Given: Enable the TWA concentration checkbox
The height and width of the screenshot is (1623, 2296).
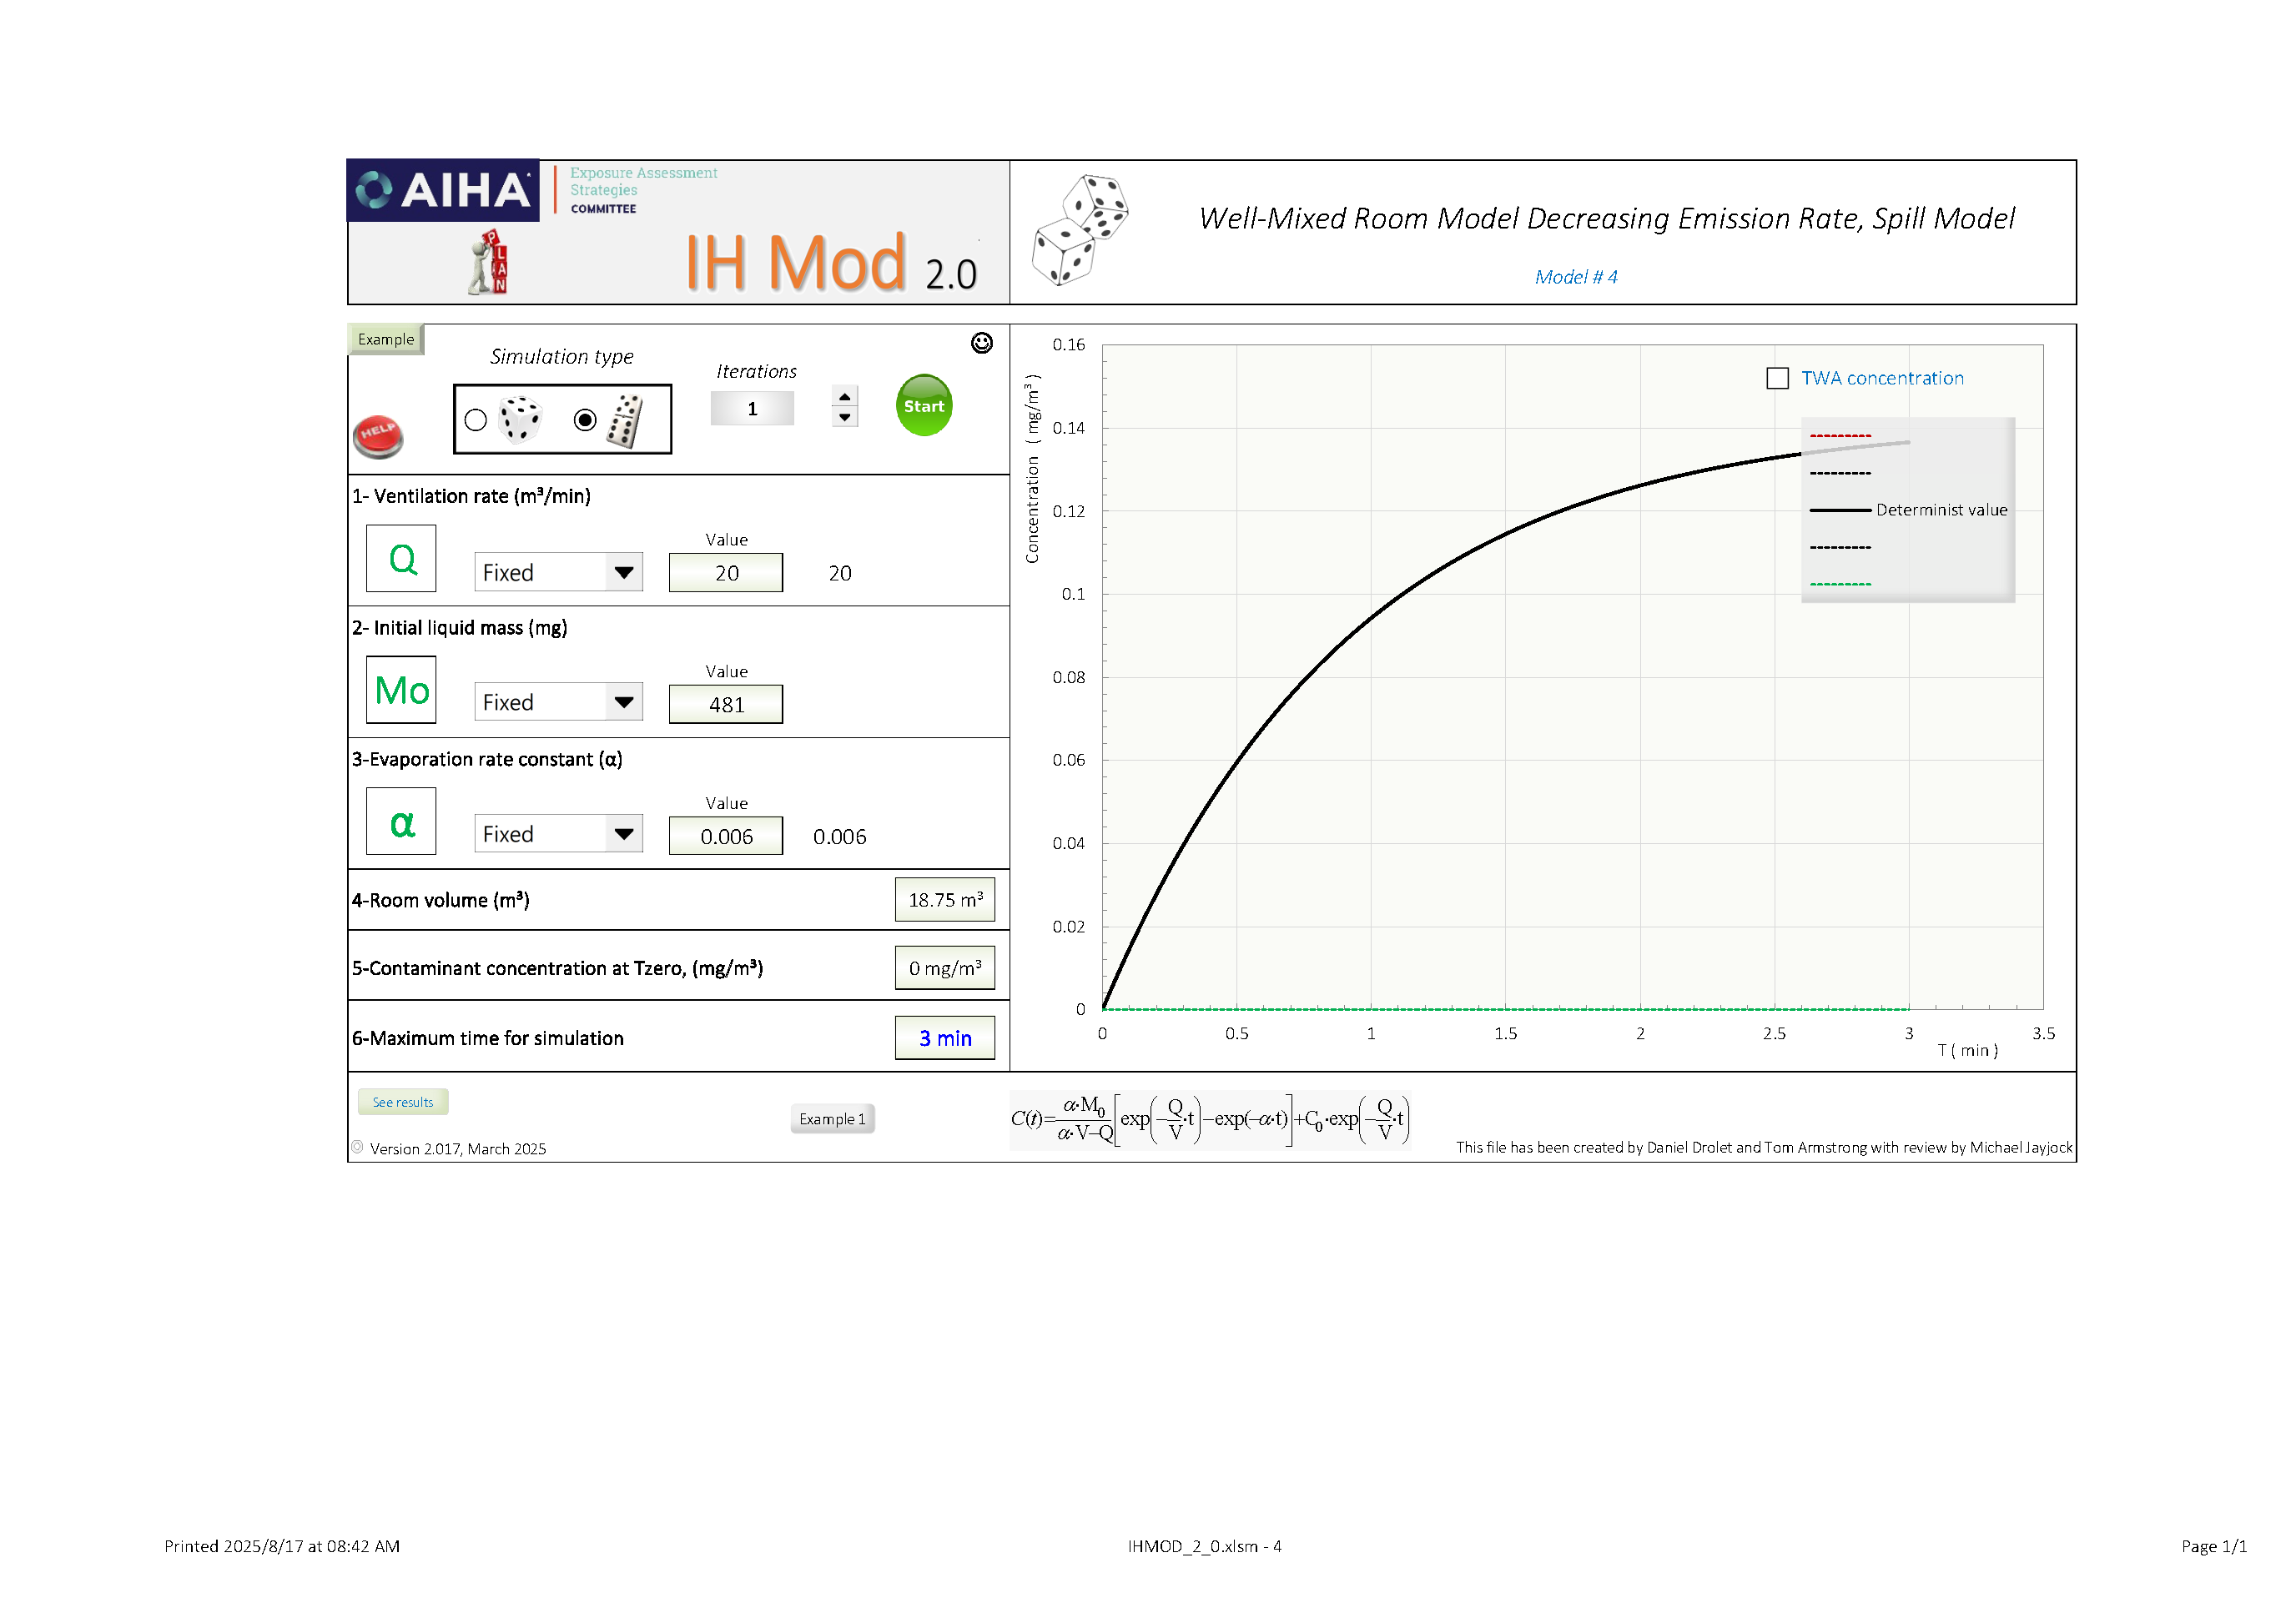Looking at the screenshot, I should (1776, 379).
